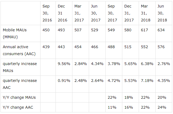Select the Mobile MAUs value 450
Screen dimensions: 173x114
coord(46,30)
